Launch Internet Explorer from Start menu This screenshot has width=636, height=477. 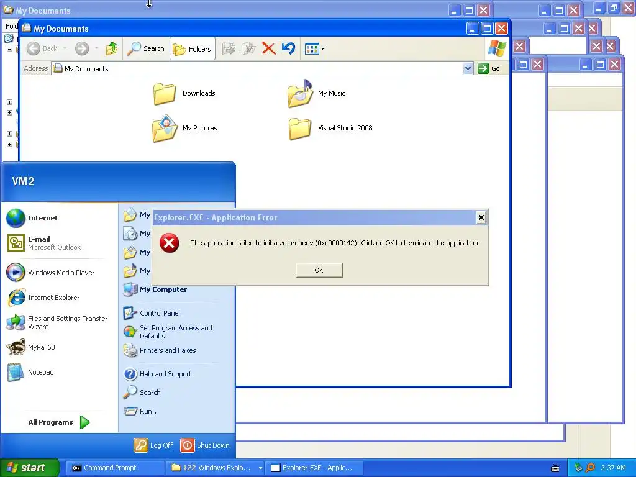point(44,298)
